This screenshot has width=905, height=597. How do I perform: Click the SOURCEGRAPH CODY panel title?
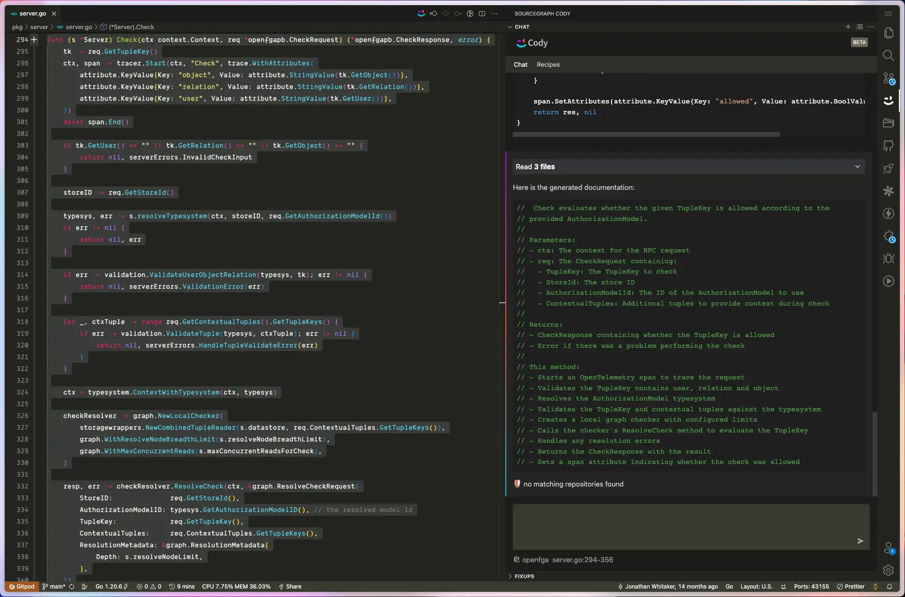542,14
